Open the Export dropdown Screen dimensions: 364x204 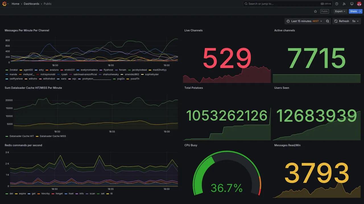tap(340, 11)
